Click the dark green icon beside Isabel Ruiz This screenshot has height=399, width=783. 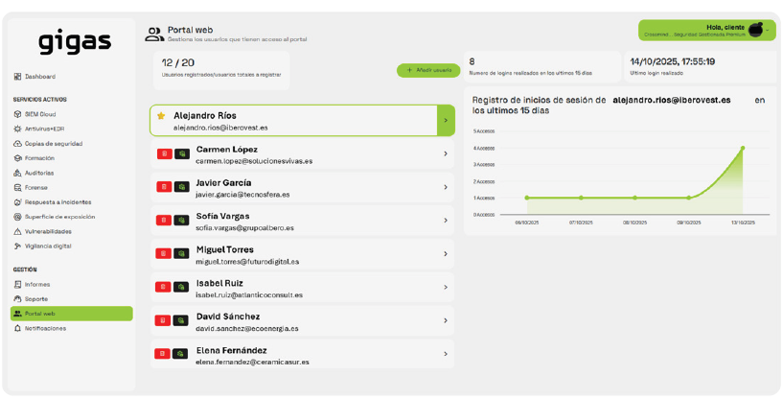click(x=180, y=287)
